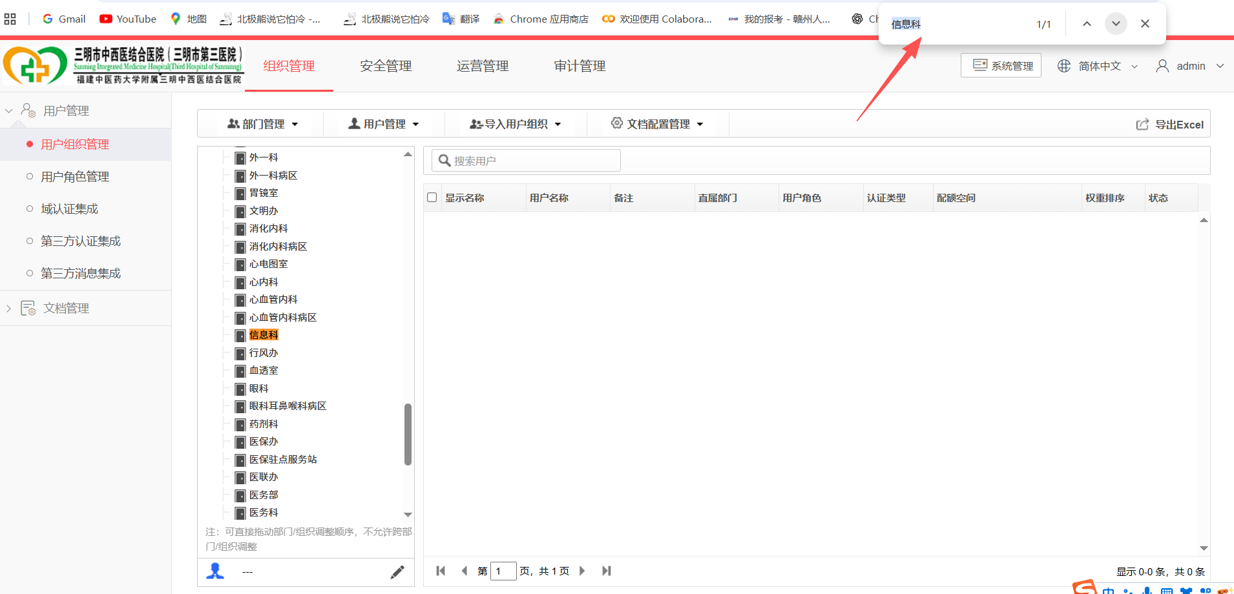Click the edit pencil icon below department tree
1234x594 pixels.
pos(397,572)
